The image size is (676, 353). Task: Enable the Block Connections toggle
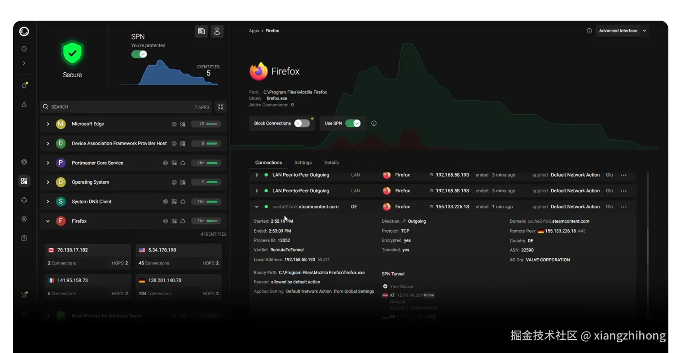click(302, 124)
